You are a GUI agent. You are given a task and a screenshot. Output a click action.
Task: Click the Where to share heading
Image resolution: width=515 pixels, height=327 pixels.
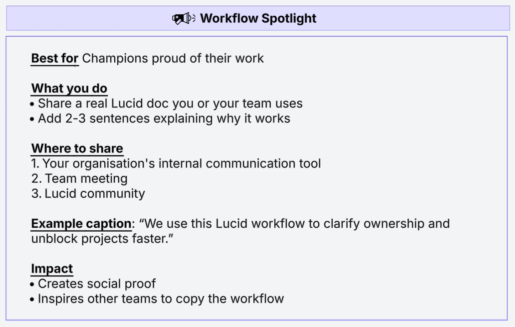[x=77, y=149]
